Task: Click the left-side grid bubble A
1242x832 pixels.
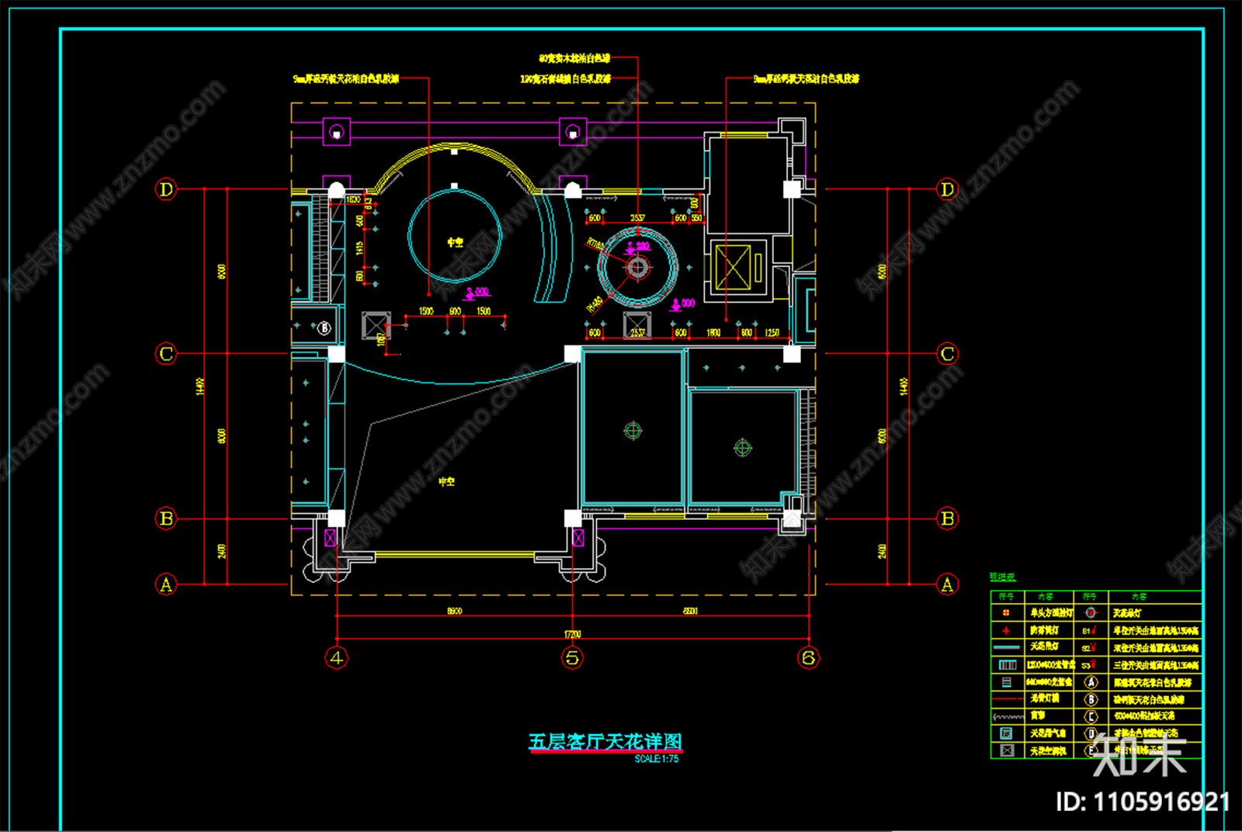Action: [x=166, y=584]
